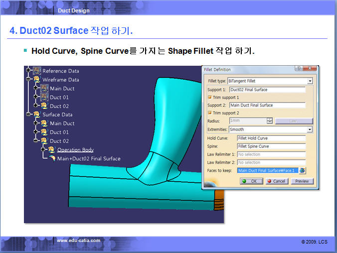The height and width of the screenshot is (253, 337).
Task: Click the Radius spinner arrows
Action: [270, 121]
